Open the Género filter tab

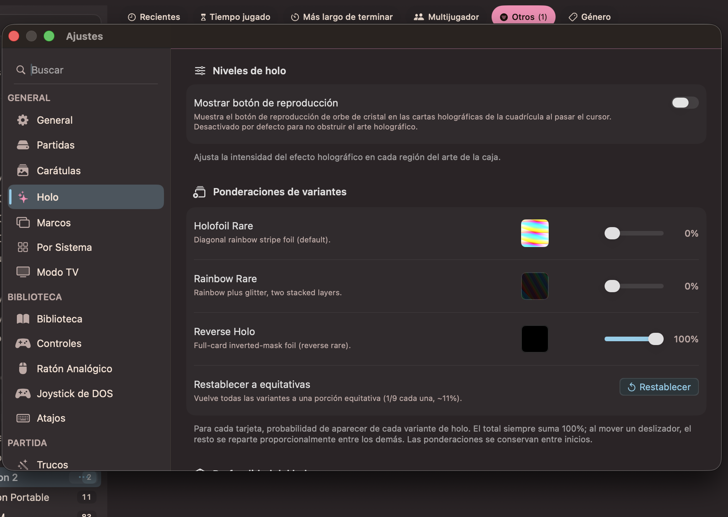pos(590,17)
